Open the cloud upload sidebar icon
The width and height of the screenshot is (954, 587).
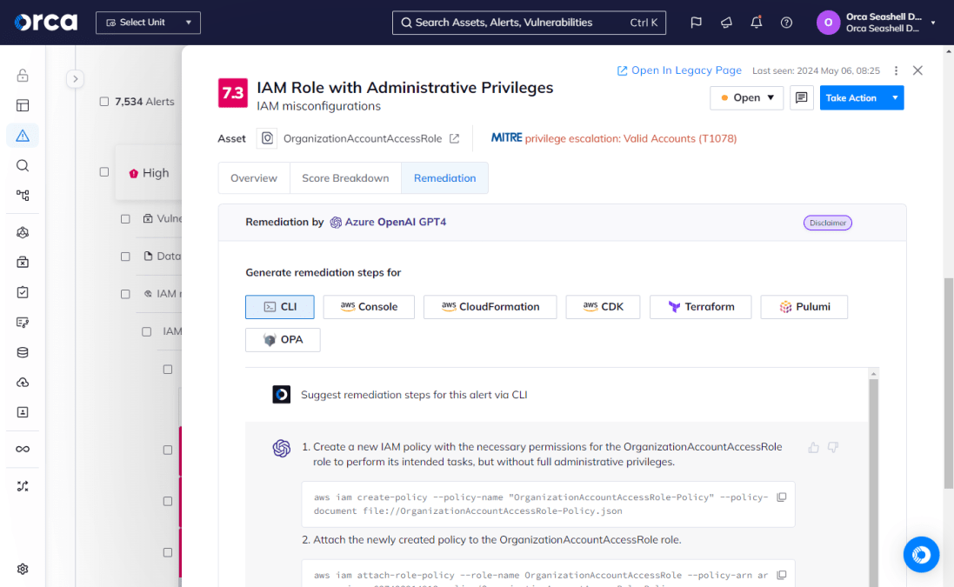[x=23, y=383]
